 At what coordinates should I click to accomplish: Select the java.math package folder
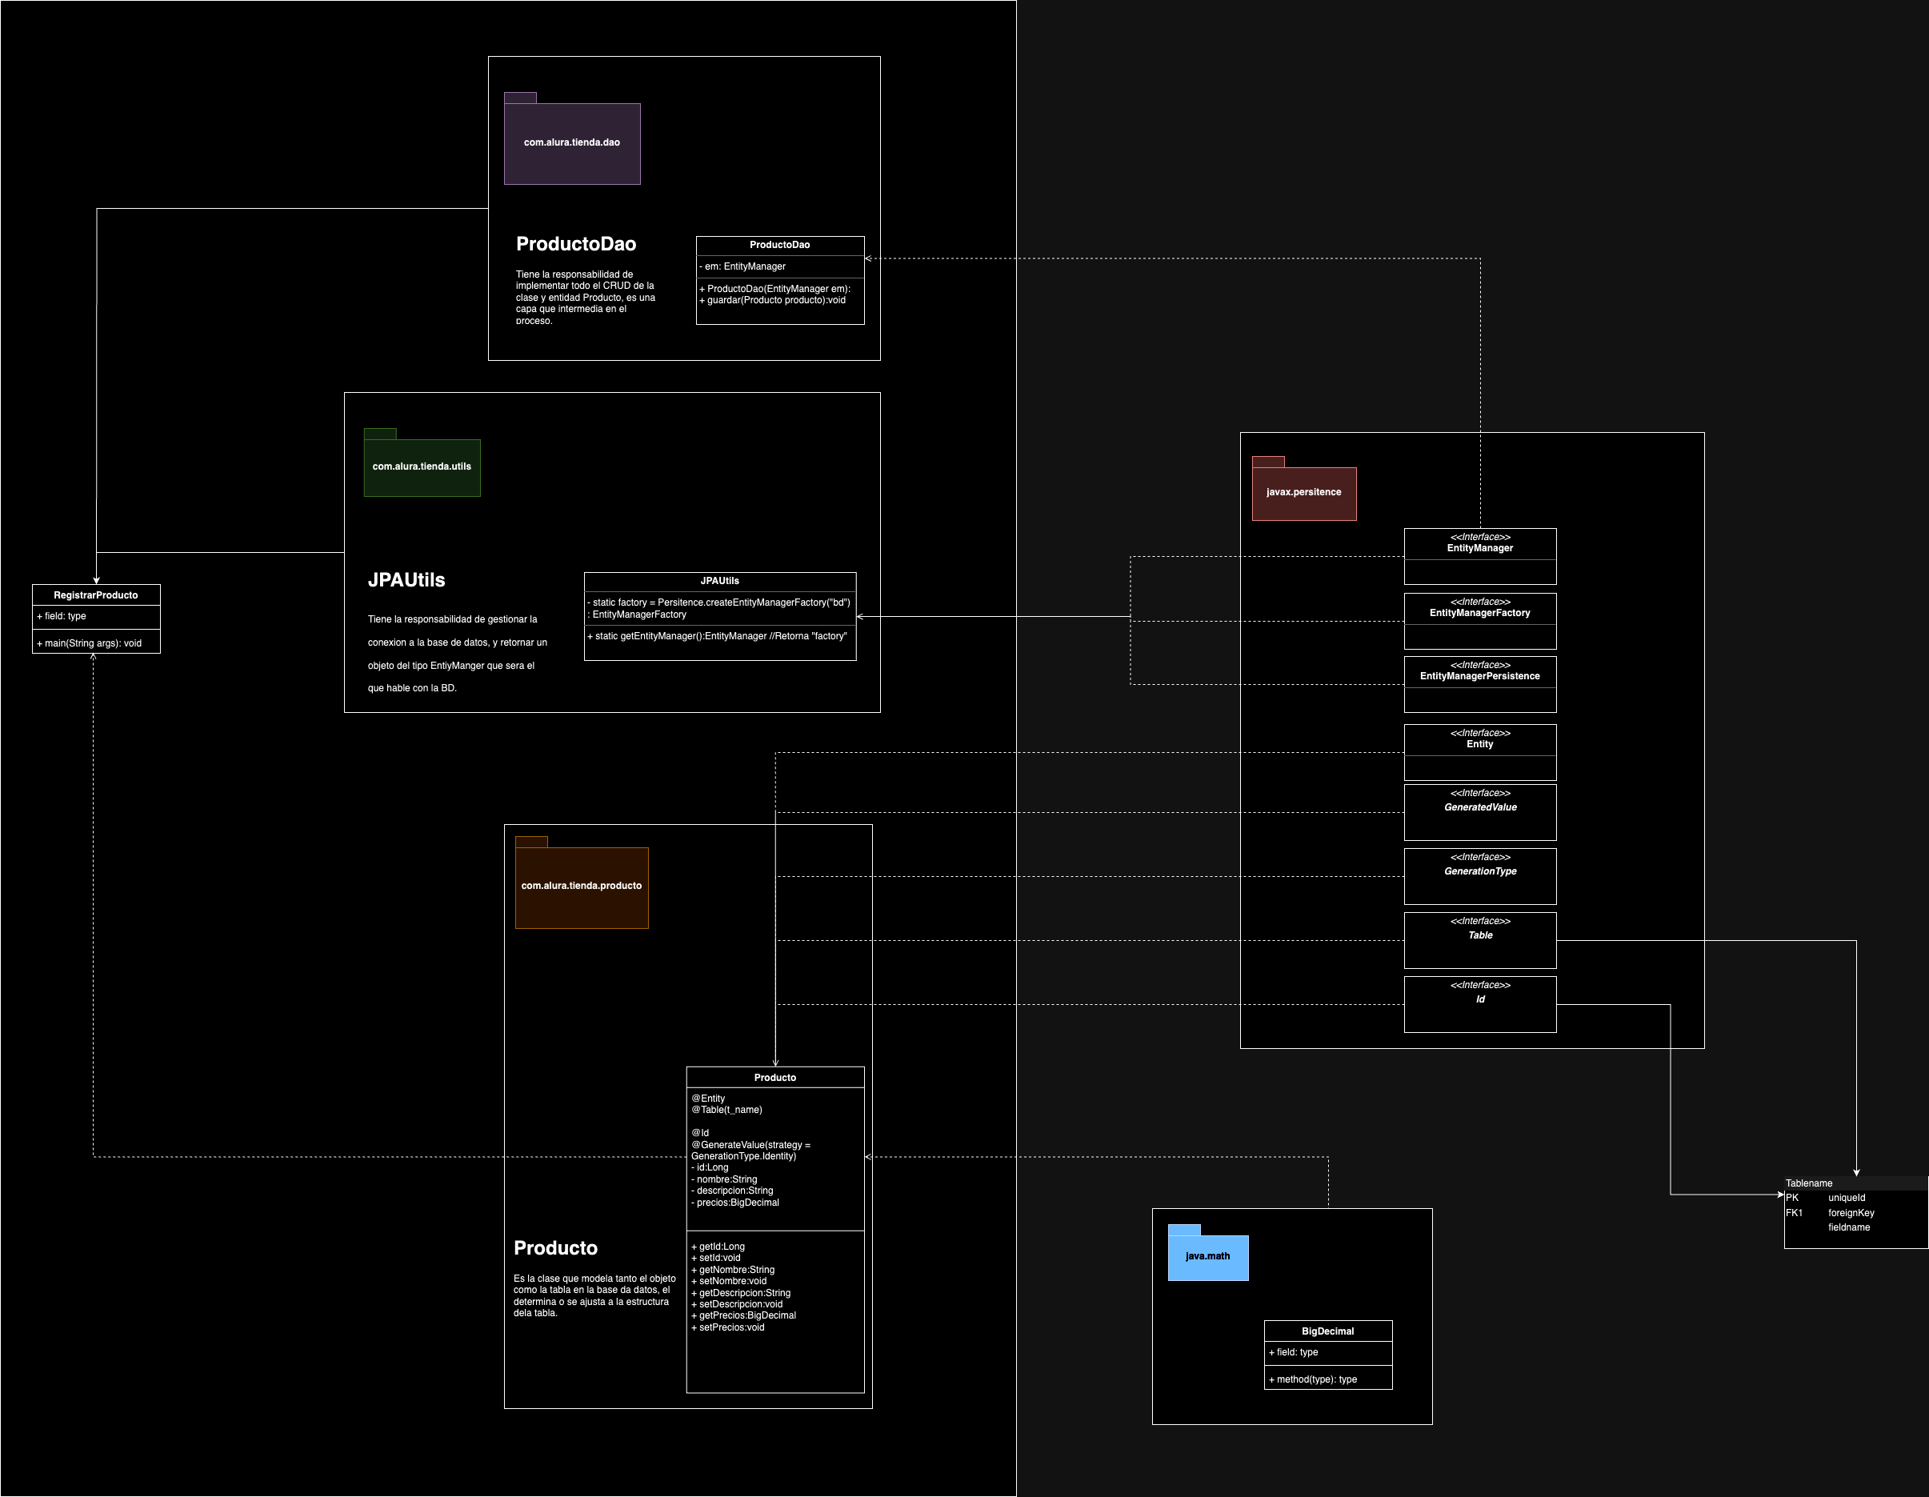tap(1207, 1252)
